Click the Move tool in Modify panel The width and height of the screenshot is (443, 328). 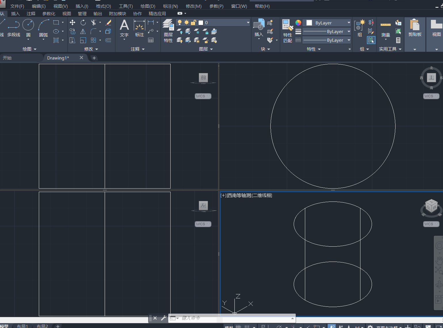(72, 22)
